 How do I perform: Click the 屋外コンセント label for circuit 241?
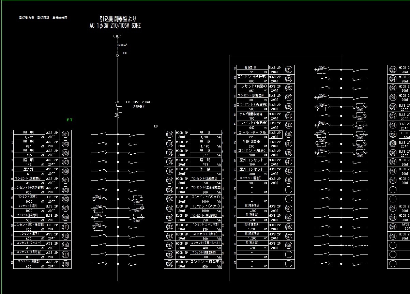coord(252,160)
